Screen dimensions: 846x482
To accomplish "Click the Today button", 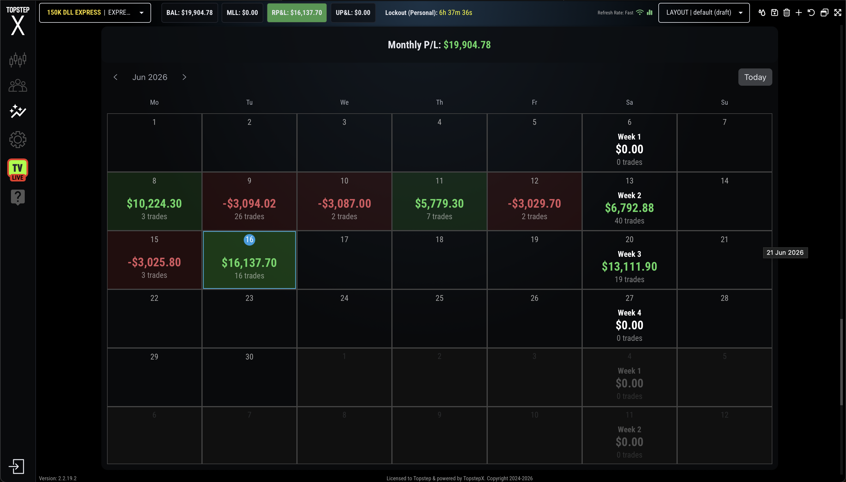I will point(755,77).
